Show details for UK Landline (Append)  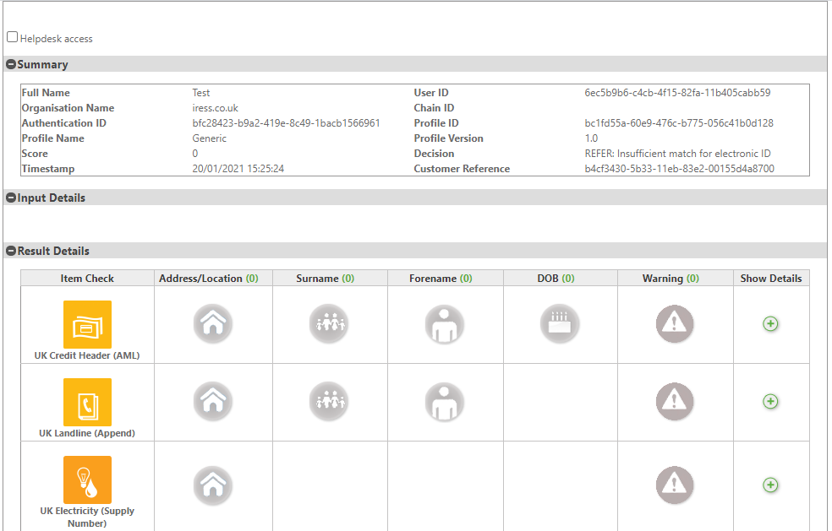point(770,402)
